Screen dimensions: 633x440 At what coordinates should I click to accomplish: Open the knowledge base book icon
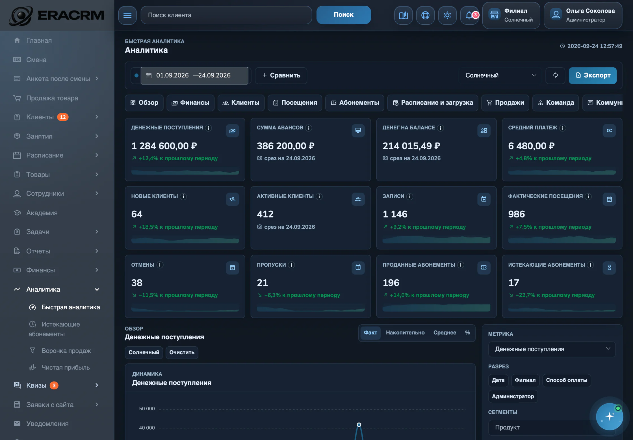403,15
